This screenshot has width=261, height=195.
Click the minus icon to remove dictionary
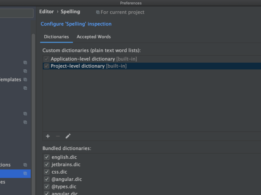click(58, 136)
